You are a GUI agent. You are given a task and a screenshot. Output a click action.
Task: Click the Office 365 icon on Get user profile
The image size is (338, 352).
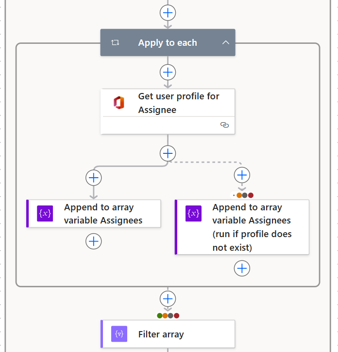[x=119, y=103]
